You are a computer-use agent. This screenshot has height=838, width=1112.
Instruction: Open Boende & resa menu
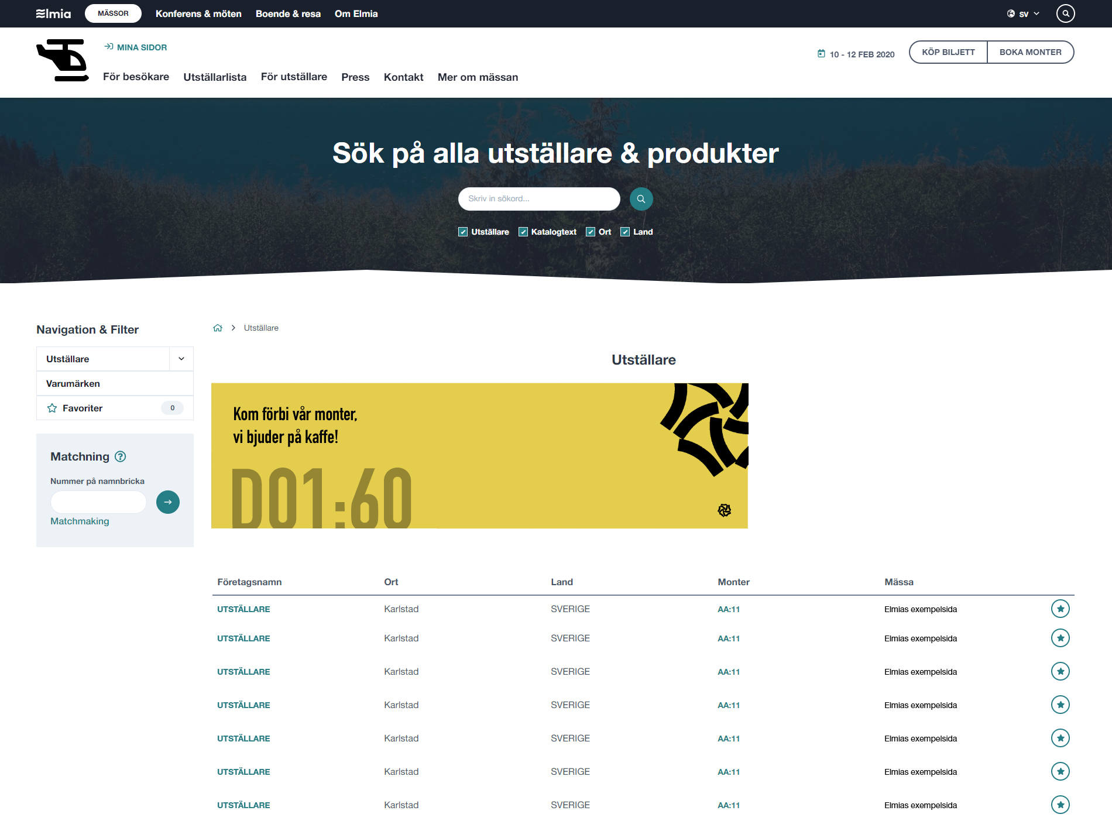(288, 13)
